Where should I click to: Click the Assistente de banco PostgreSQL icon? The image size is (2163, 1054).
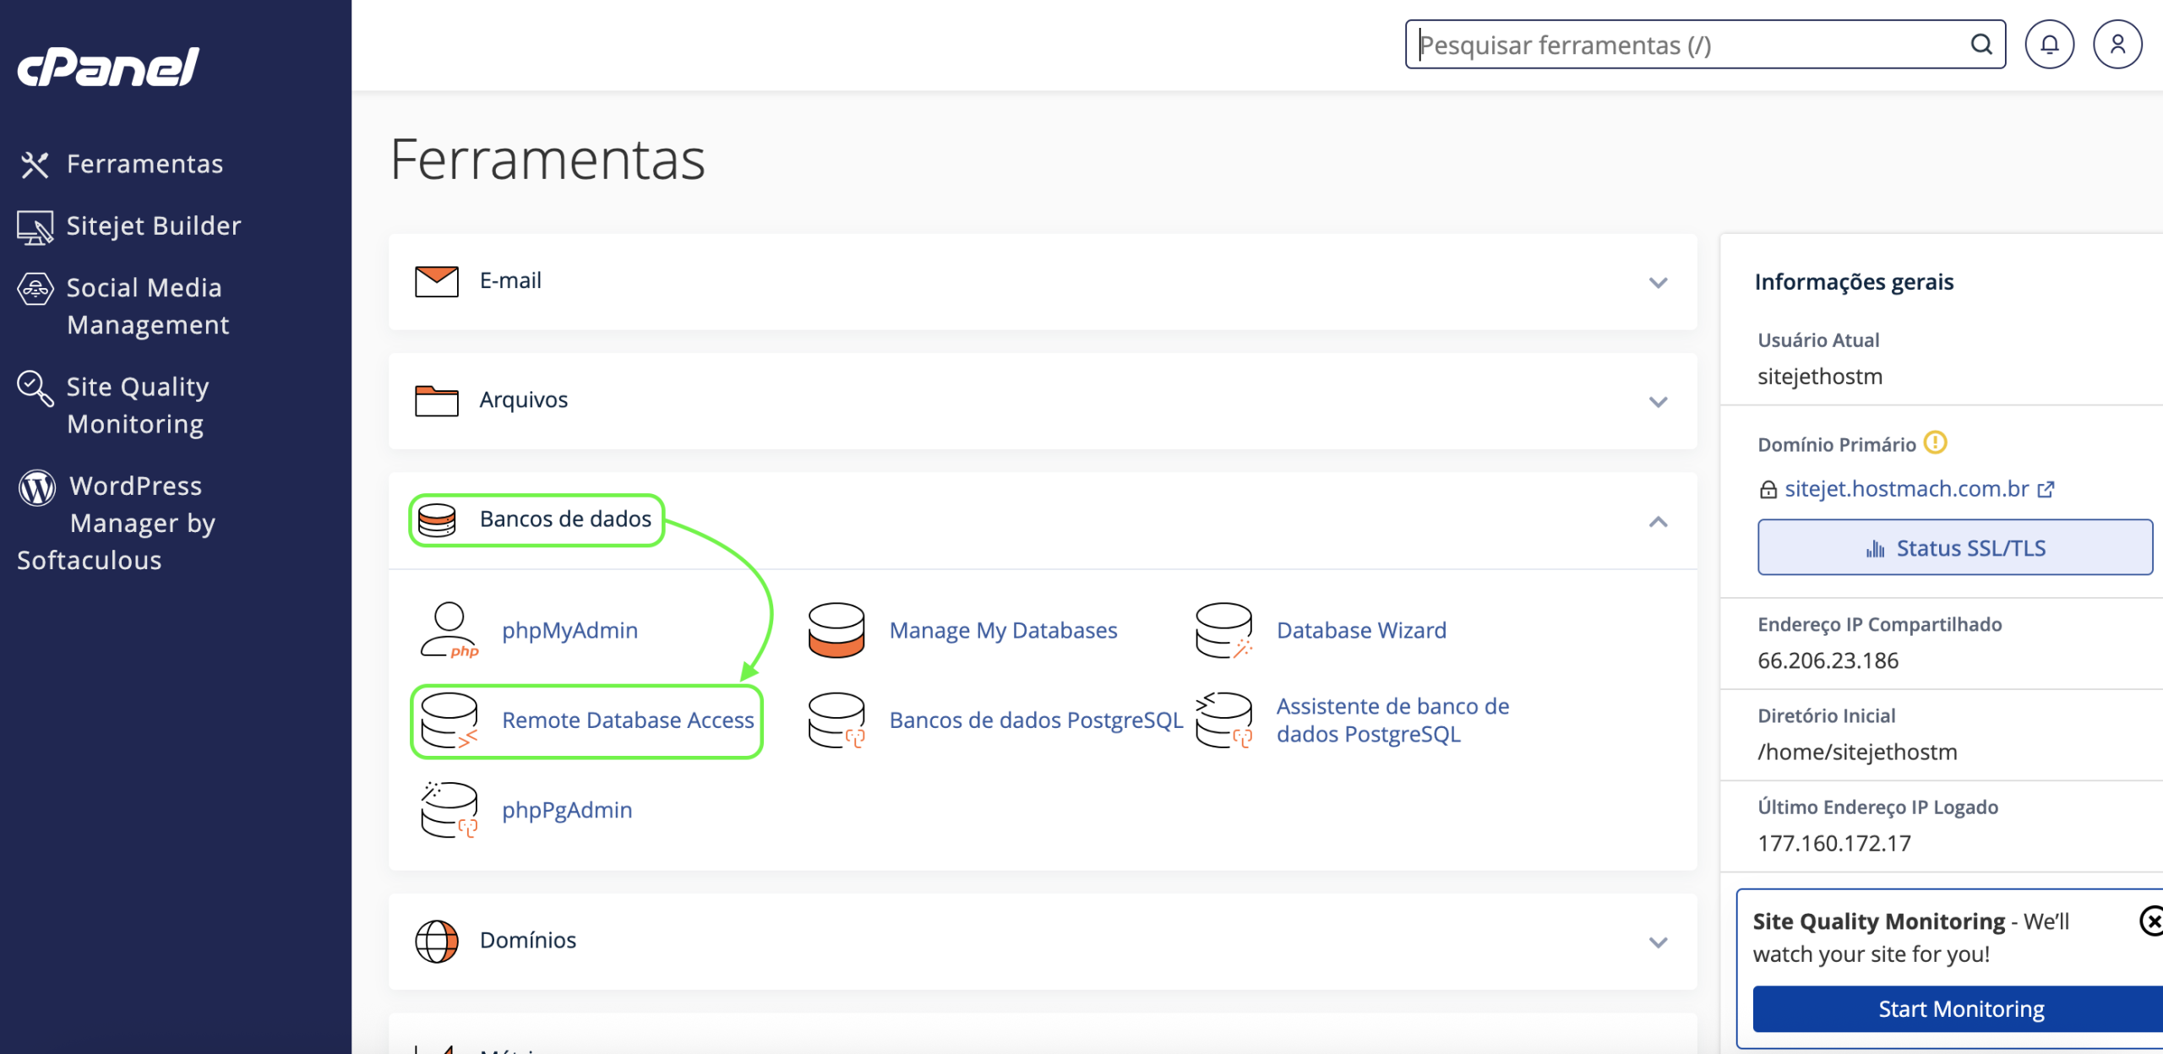pos(1223,720)
